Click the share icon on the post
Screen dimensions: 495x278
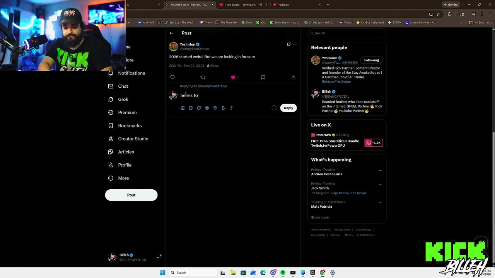pos(294,77)
